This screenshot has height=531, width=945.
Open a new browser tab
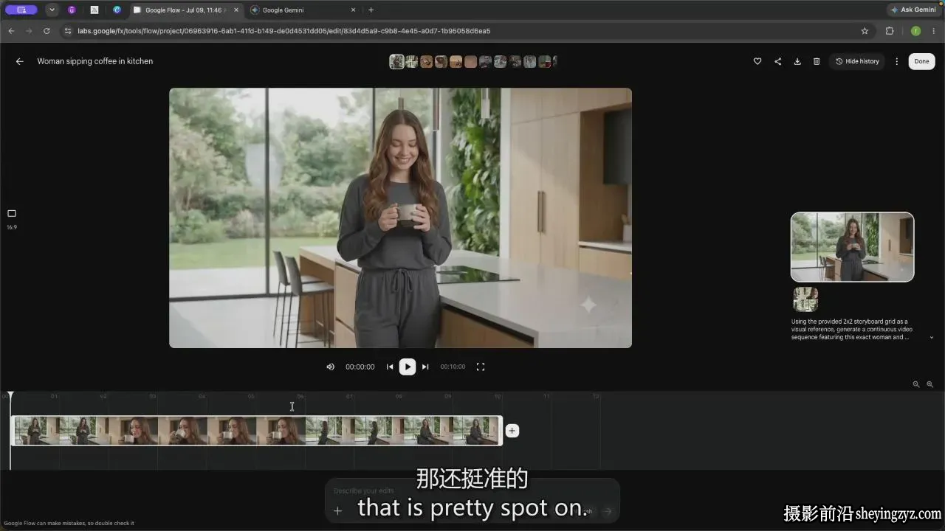click(371, 10)
